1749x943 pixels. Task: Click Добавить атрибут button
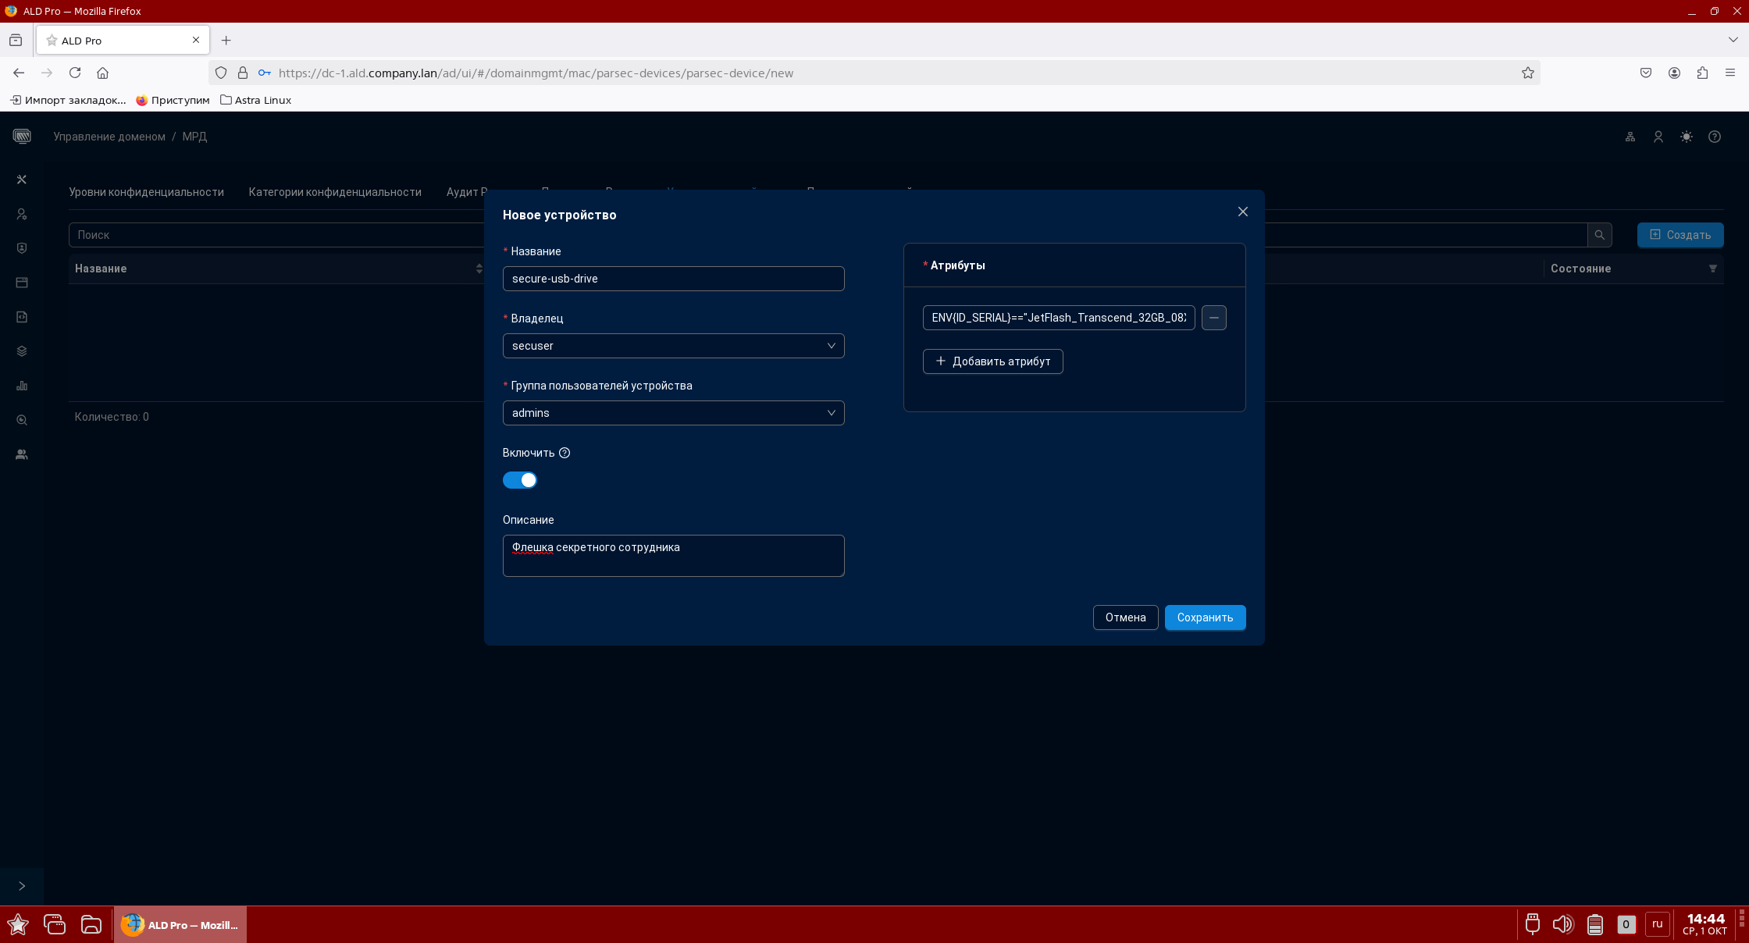(x=992, y=361)
